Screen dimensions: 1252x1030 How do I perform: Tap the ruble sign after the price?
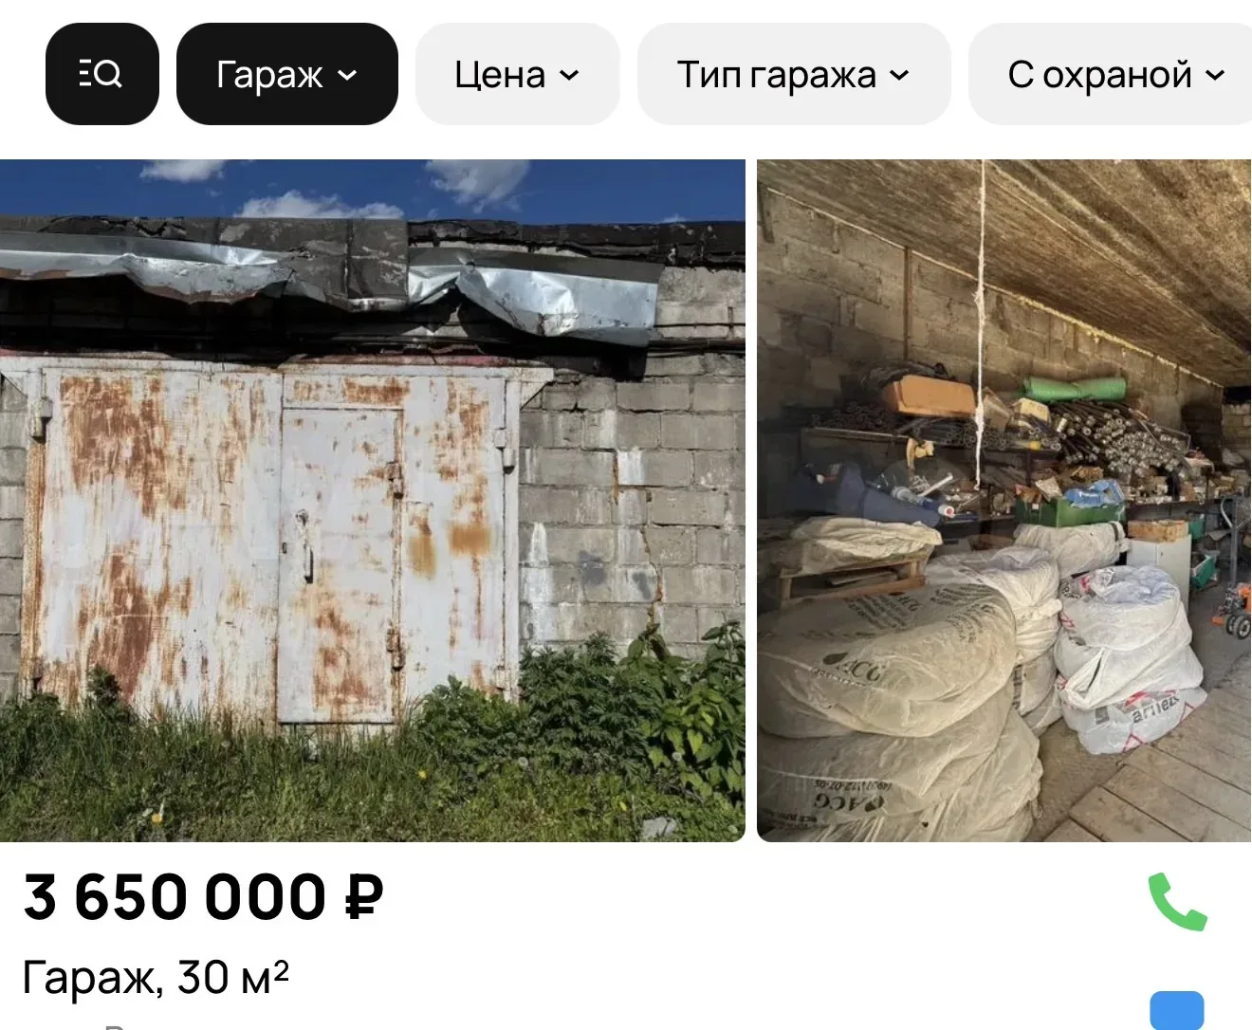(363, 898)
